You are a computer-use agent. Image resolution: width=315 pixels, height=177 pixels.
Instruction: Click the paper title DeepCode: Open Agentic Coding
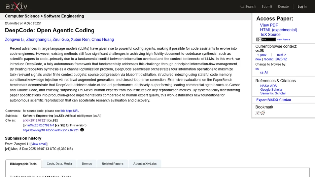[x=49, y=30]
